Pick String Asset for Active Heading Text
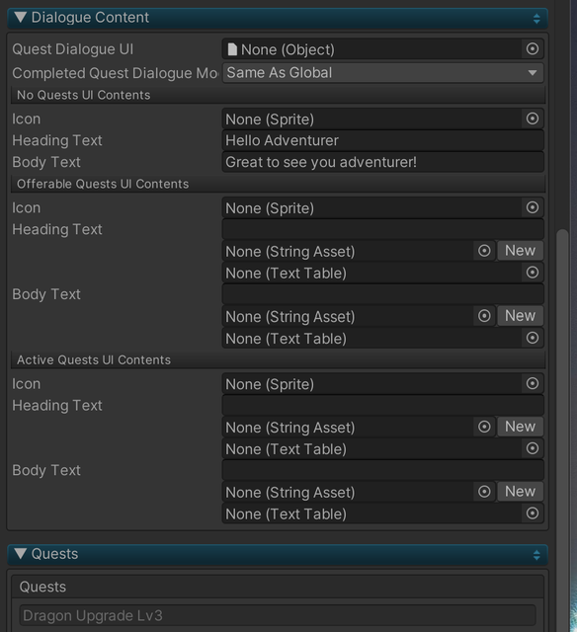This screenshot has width=577, height=632. coord(484,427)
